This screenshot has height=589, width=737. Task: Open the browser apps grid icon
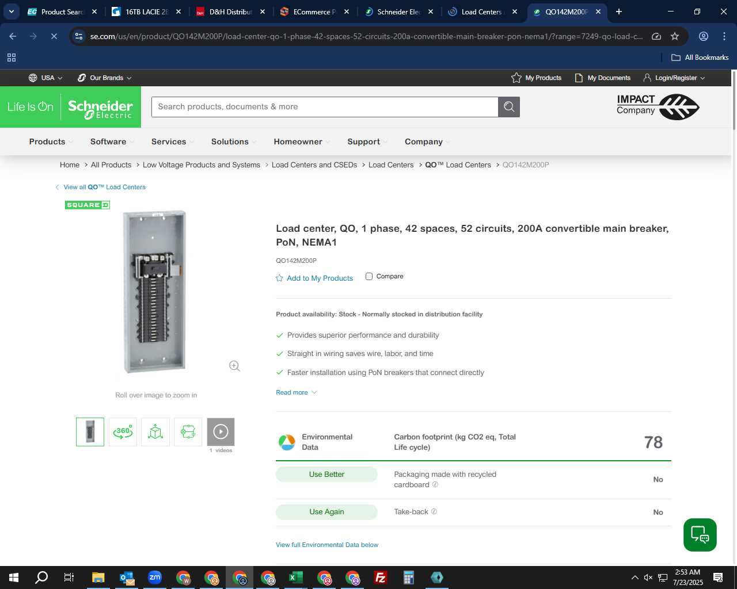pyautogui.click(x=12, y=58)
